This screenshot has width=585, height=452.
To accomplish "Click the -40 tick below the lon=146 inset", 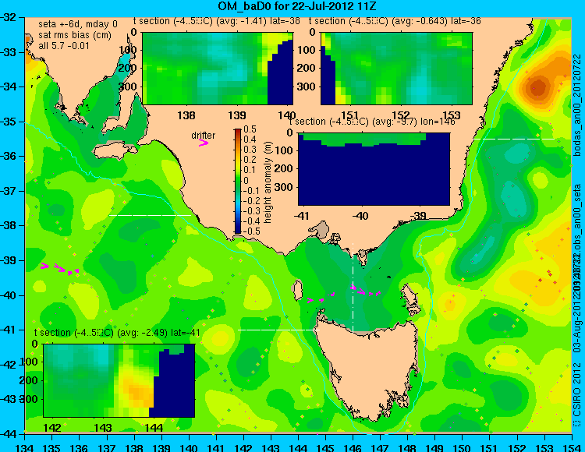I will [x=360, y=216].
